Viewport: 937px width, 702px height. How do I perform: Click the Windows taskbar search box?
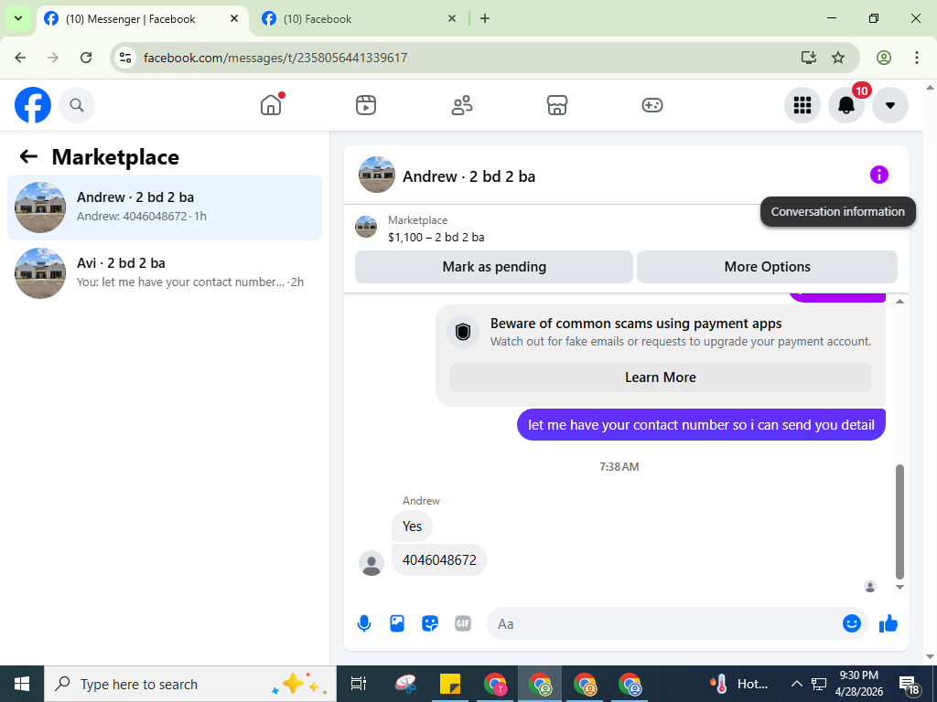pyautogui.click(x=190, y=684)
